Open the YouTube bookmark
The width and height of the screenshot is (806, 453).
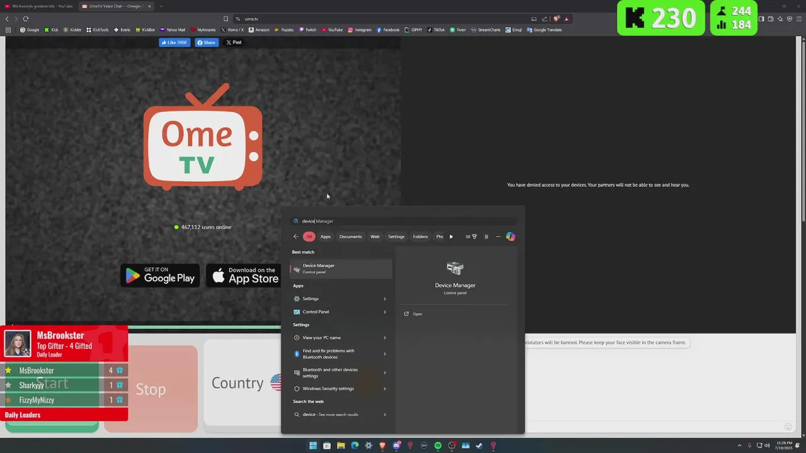332,30
